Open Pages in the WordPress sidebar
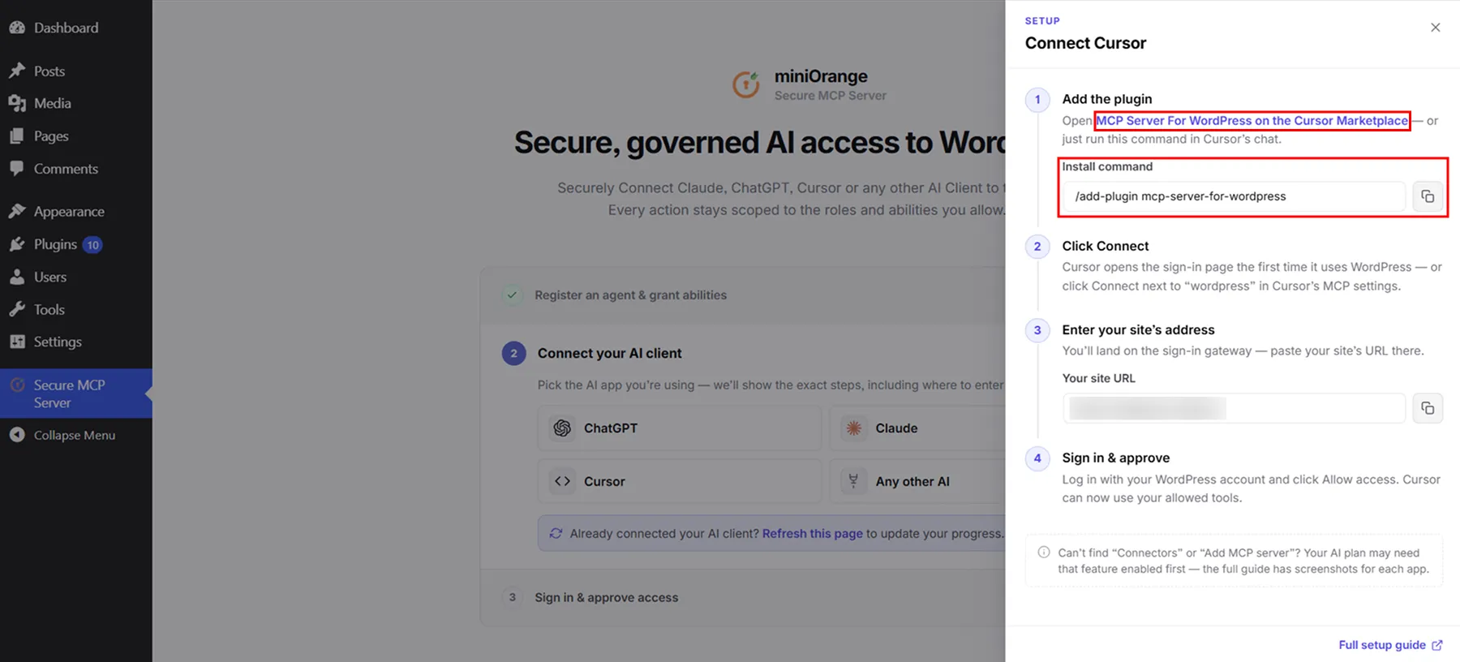The image size is (1460, 662). [x=75, y=135]
